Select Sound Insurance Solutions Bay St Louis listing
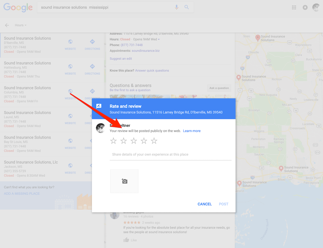The height and width of the screenshot is (248, 323). (x=31, y=144)
